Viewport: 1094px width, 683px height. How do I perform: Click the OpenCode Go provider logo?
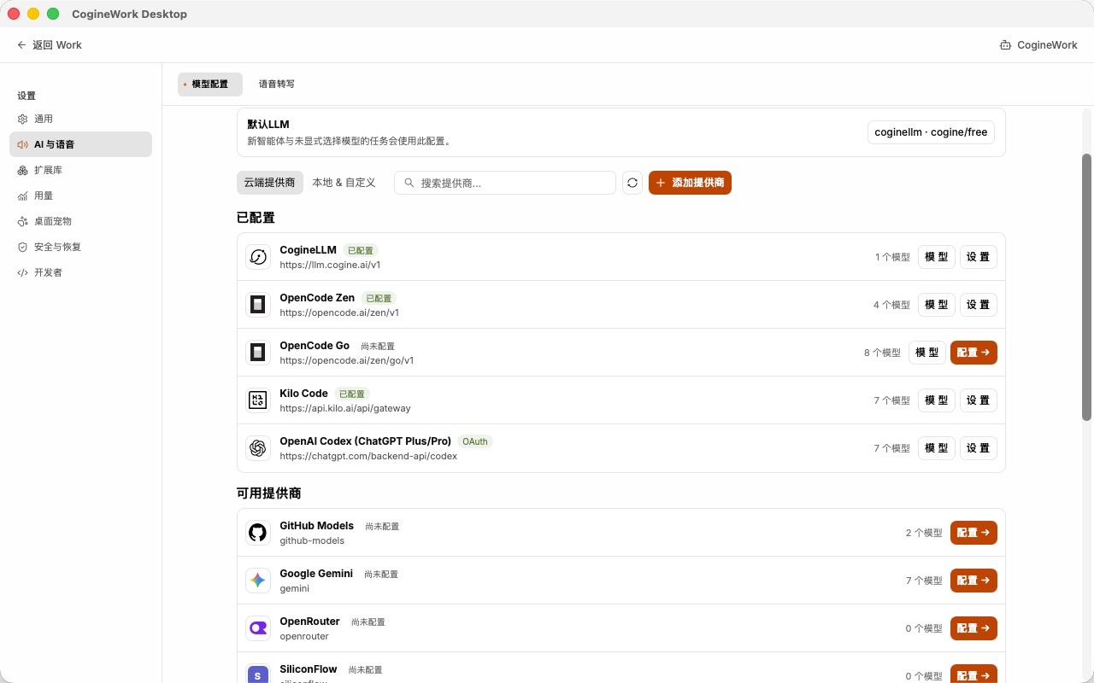[258, 353]
